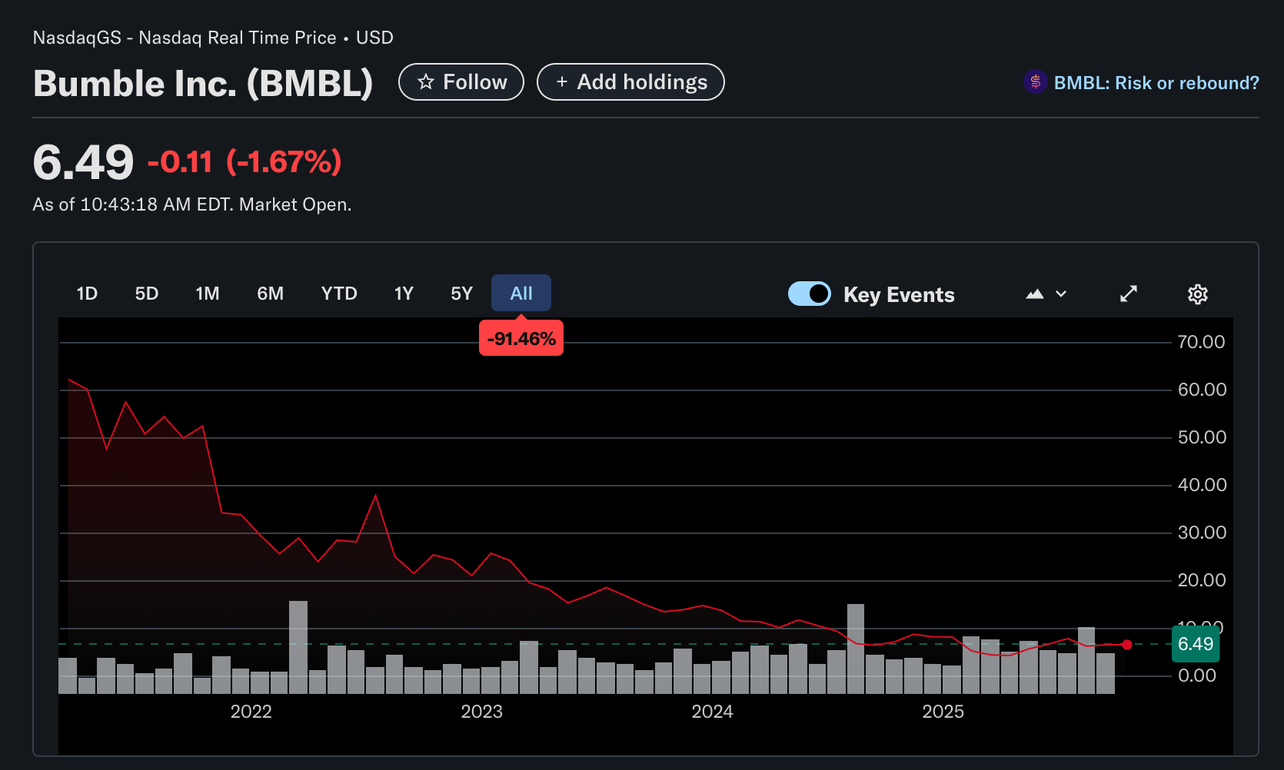
Task: Expand chart to full screen
Action: click(x=1129, y=294)
